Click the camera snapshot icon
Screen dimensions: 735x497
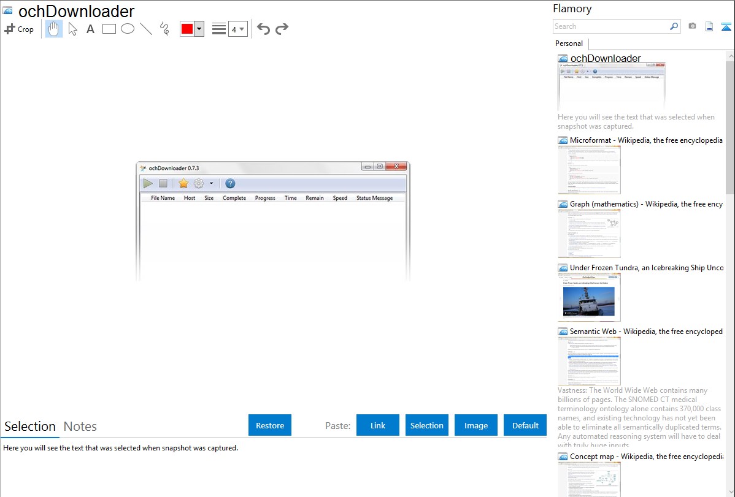(692, 26)
